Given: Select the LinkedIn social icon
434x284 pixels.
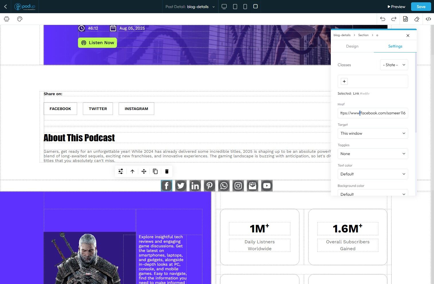Looking at the screenshot, I should coord(195,186).
